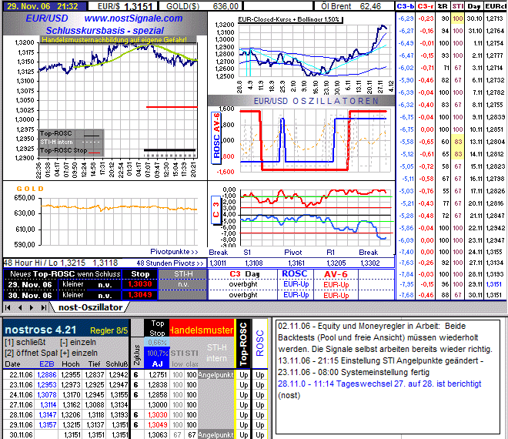
Task: Click the 'C3 Day' header cell
Action: (243, 274)
